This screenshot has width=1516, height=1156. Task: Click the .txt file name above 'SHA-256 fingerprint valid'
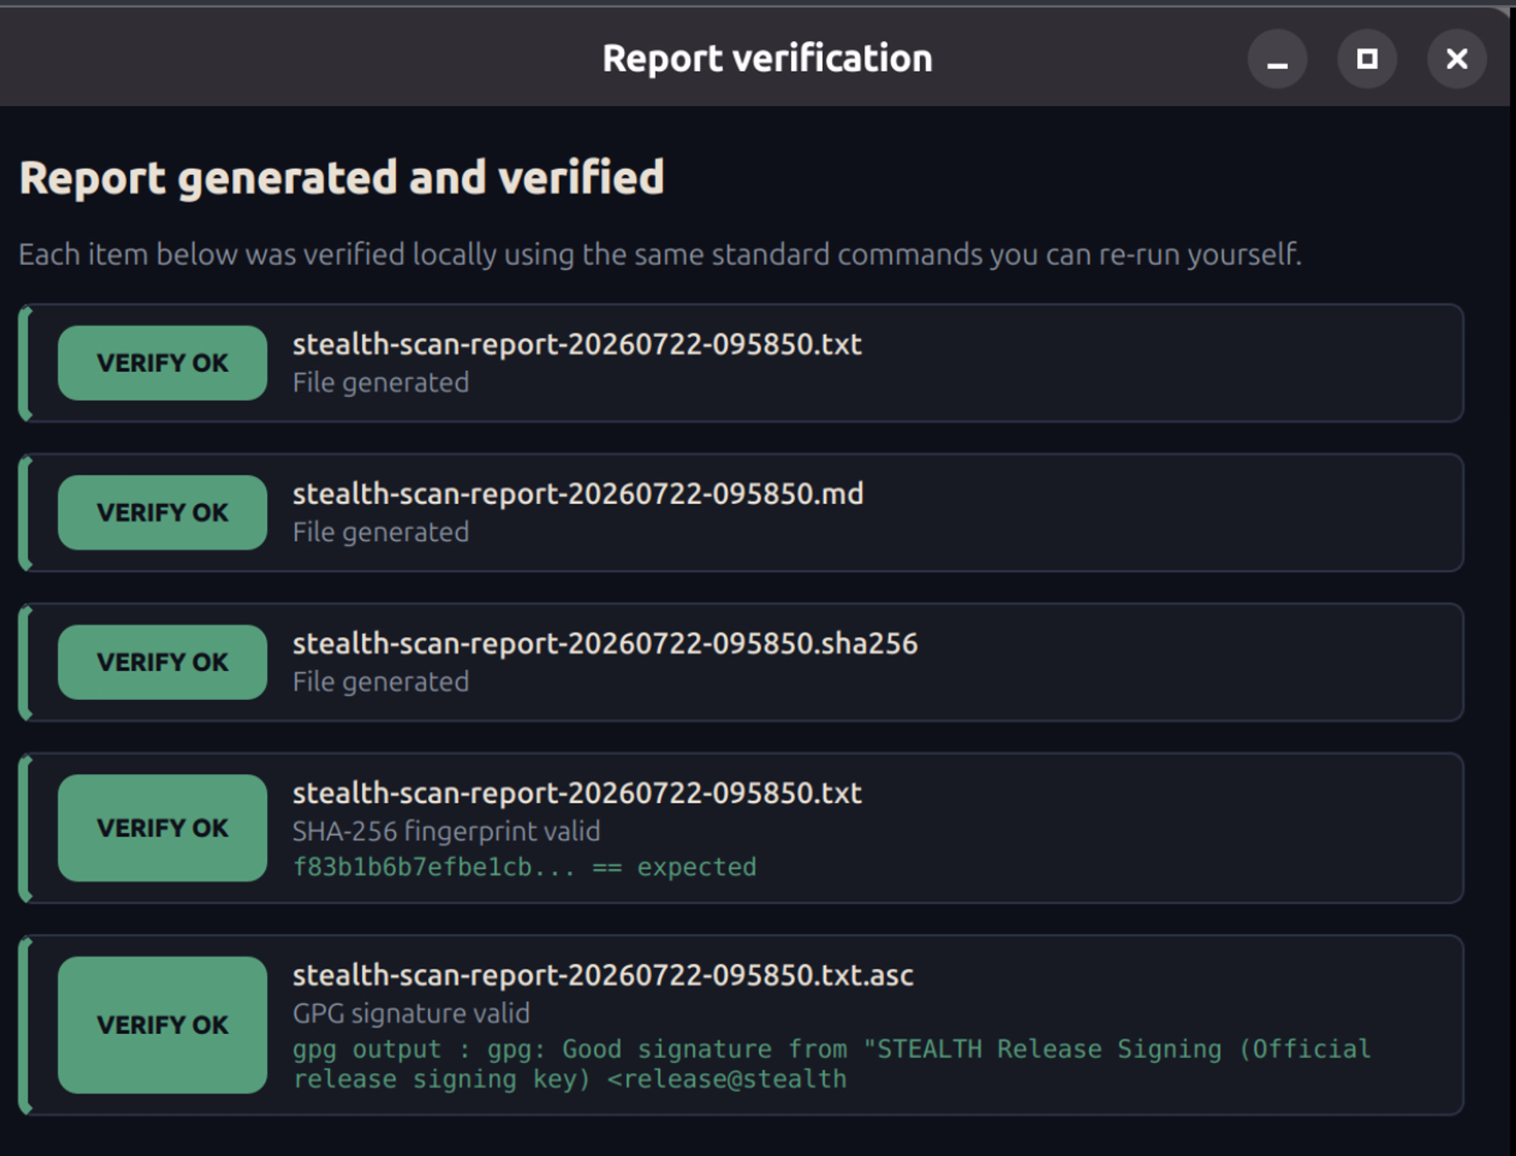coord(577,793)
